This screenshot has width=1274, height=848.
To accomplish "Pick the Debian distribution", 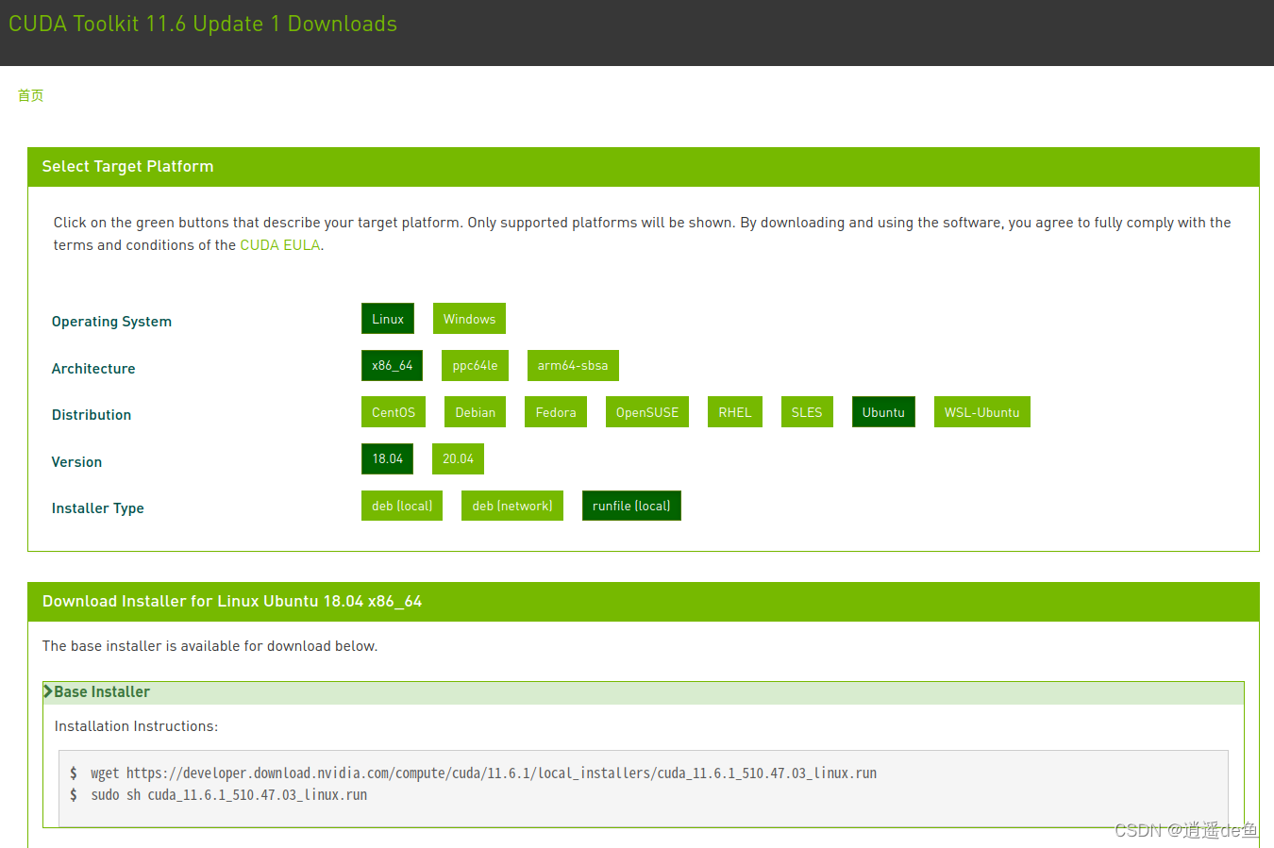I will [x=475, y=412].
